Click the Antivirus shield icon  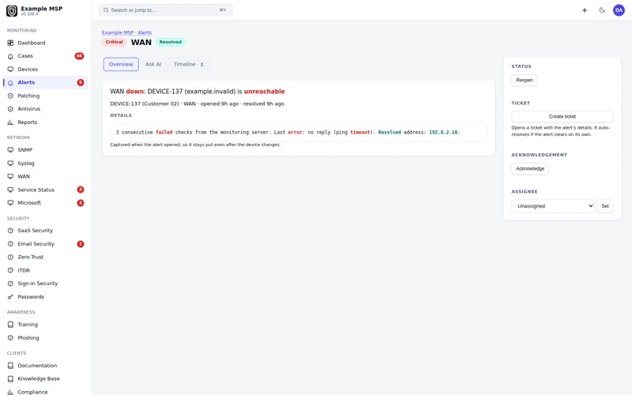point(10,109)
